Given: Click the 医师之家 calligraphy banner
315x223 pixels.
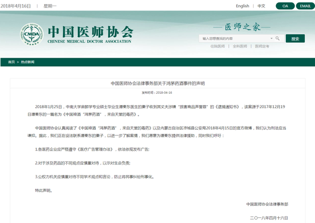Looking at the screenshot, I should pyautogui.click(x=242, y=27).
